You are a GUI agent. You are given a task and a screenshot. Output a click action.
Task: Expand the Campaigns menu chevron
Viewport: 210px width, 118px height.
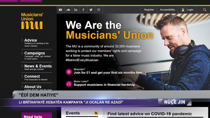(x=22, y=53)
